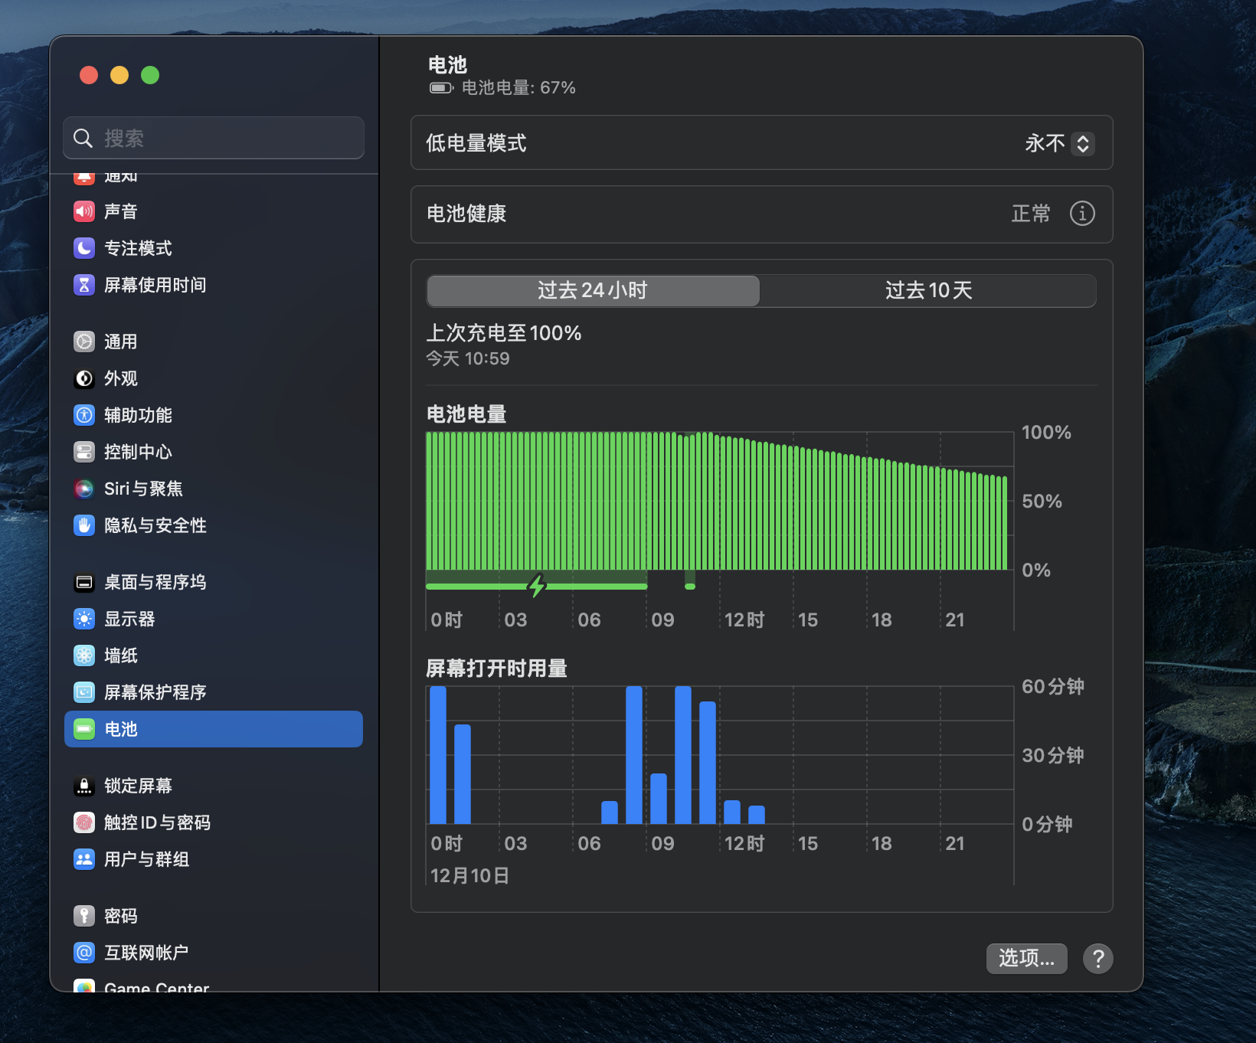Click the tallest screen usage bar at 0时

[x=438, y=754]
